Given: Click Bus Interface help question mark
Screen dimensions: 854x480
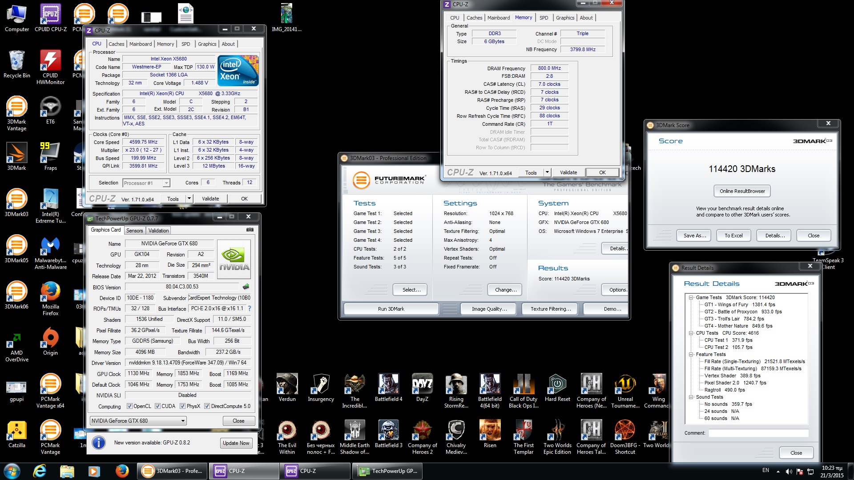Looking at the screenshot, I should click(250, 308).
